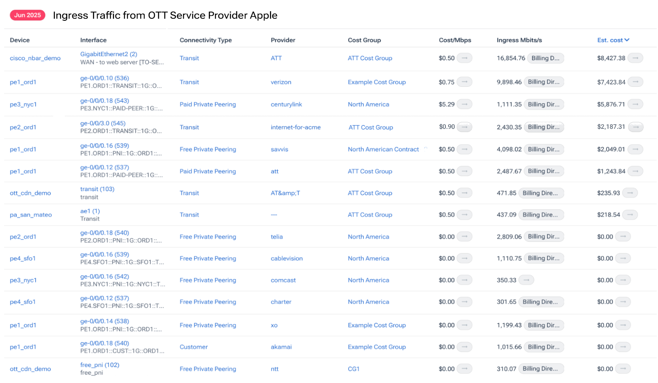The width and height of the screenshot is (658, 383).
Task: Open the verizon provider link
Action: click(x=281, y=82)
